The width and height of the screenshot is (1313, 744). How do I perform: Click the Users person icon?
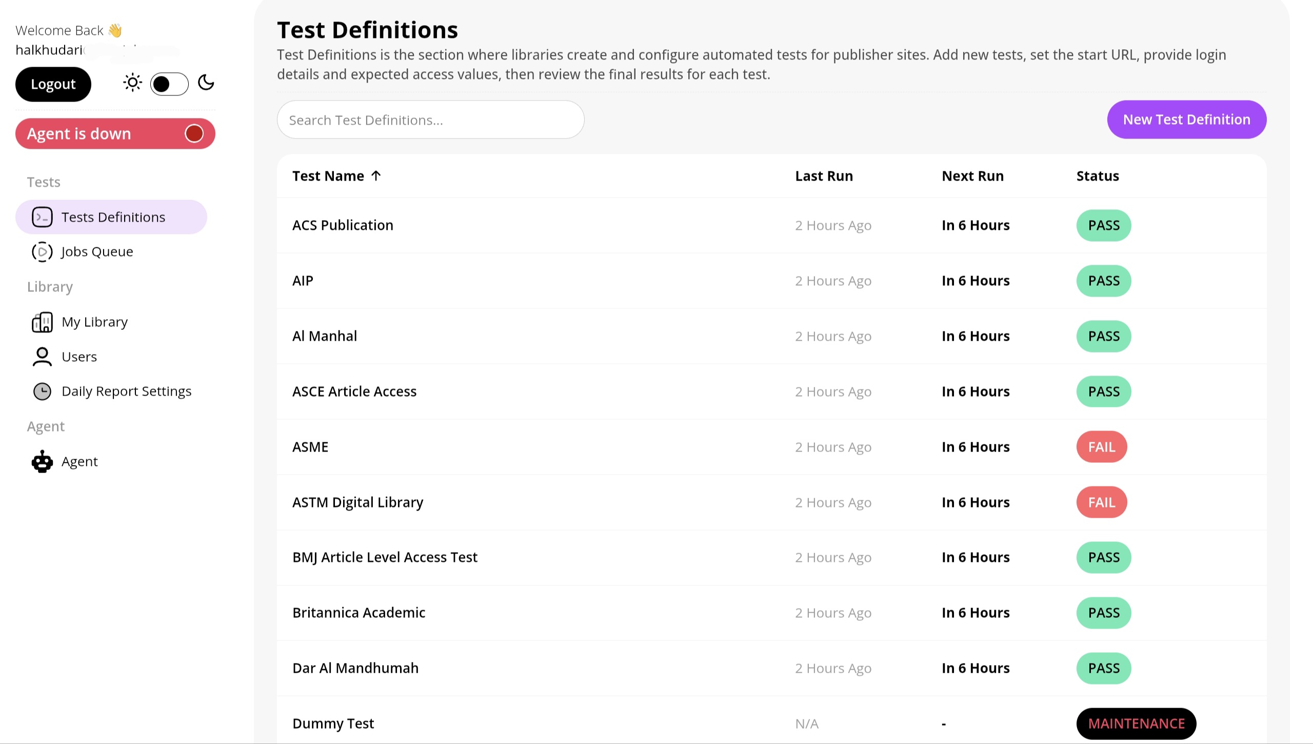(x=42, y=357)
